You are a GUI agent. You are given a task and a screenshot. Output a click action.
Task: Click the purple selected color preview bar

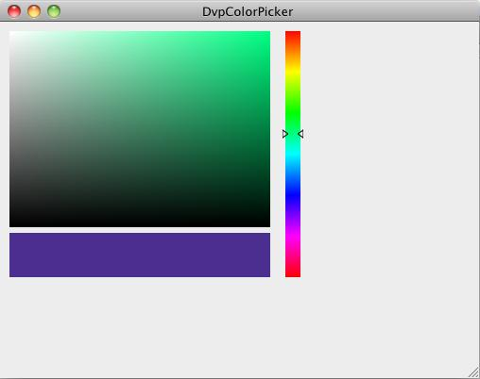coord(140,255)
